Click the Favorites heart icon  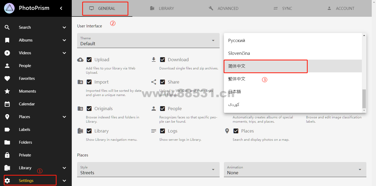(x=7, y=78)
